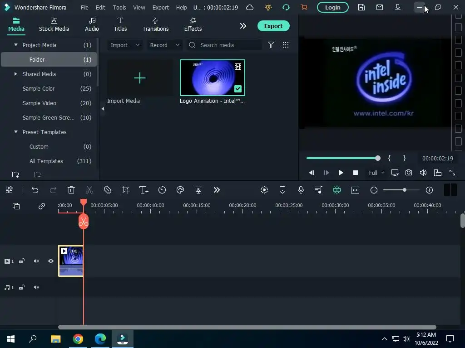
Task: Select Sample Color in media tree
Action: pos(39,88)
